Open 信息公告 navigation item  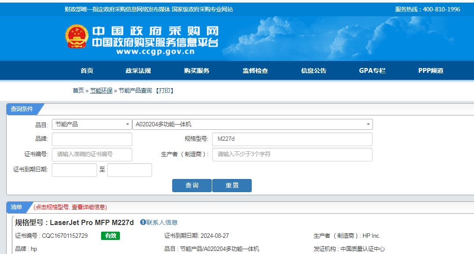pos(314,71)
